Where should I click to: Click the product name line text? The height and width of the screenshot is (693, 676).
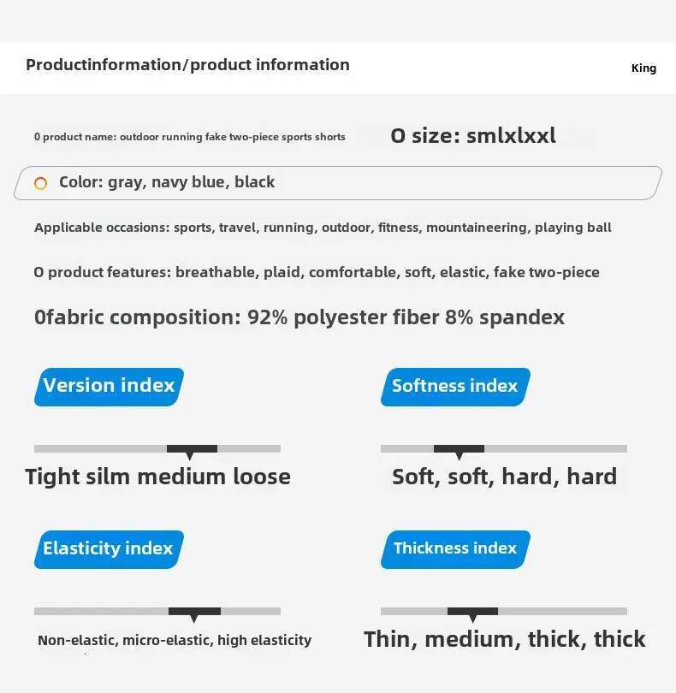pyautogui.click(x=190, y=137)
